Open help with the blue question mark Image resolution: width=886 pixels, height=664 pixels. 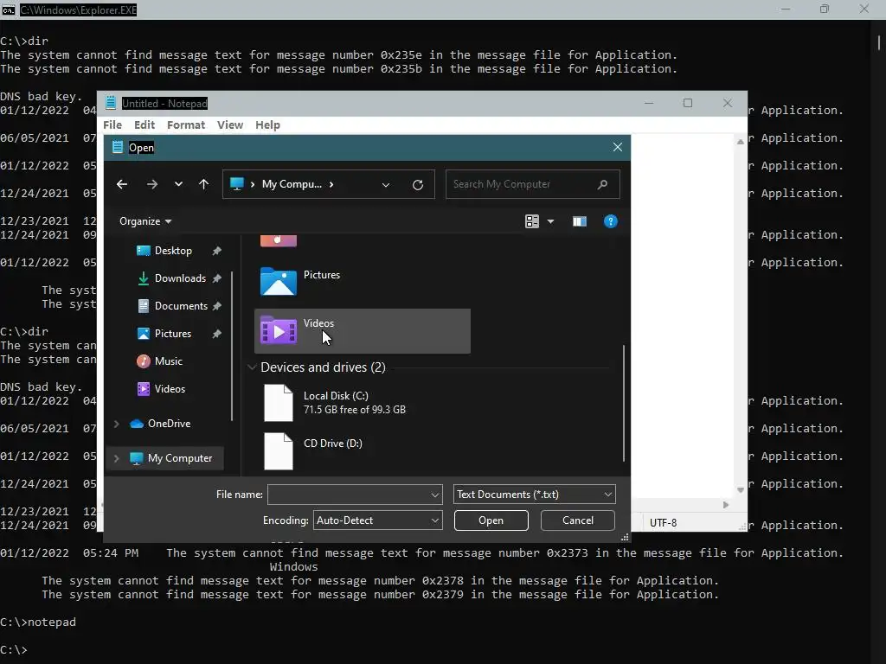611,221
